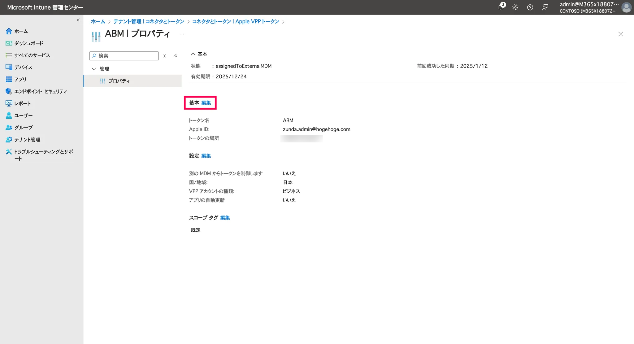Open エンドポイント セキュリティ from sidebar
Image resolution: width=634 pixels, height=344 pixels.
pos(41,91)
